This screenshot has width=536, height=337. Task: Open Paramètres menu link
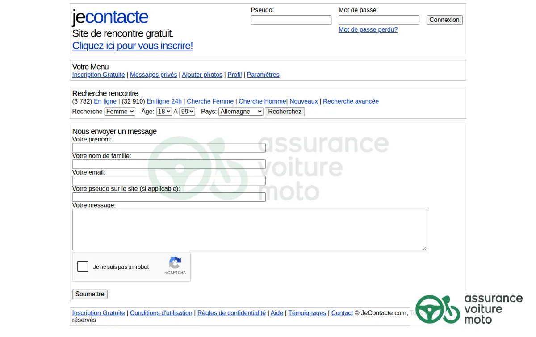tap(263, 75)
